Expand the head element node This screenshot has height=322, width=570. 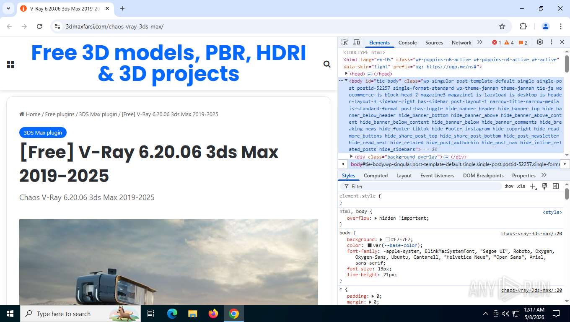[x=347, y=73]
